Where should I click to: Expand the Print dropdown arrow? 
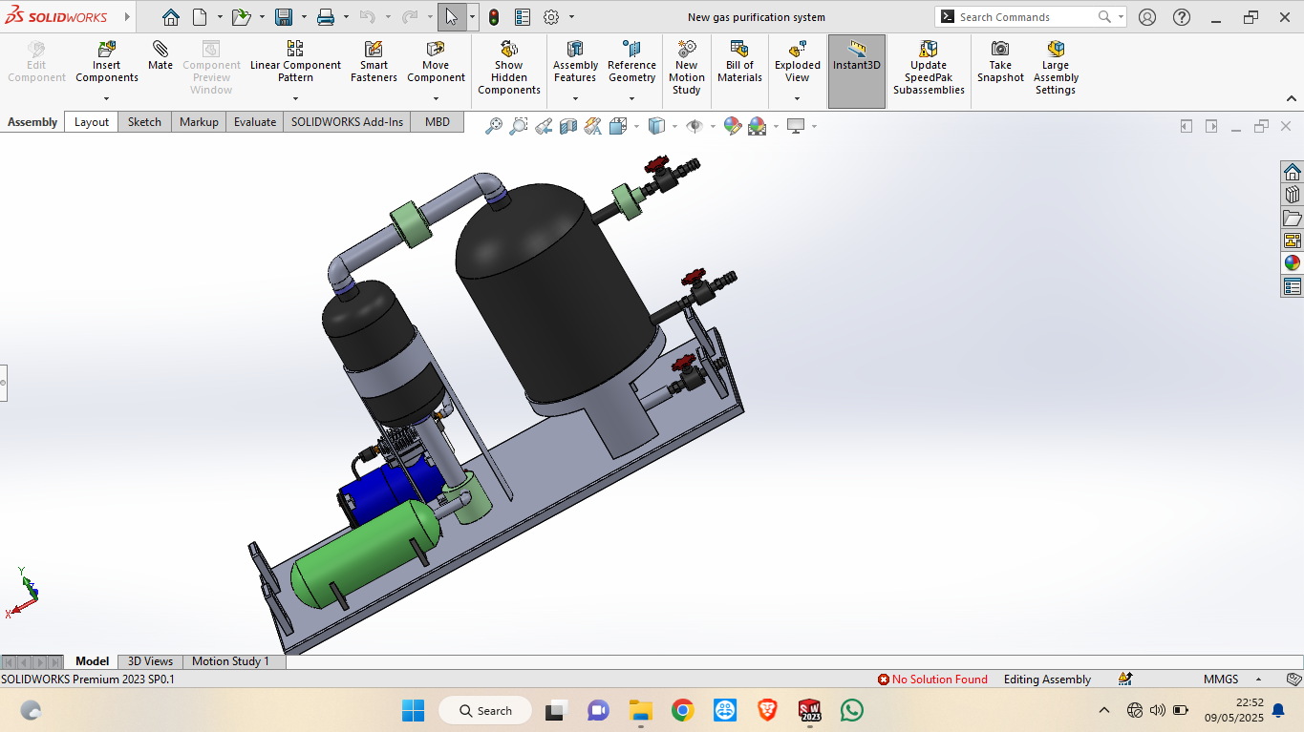click(x=346, y=17)
